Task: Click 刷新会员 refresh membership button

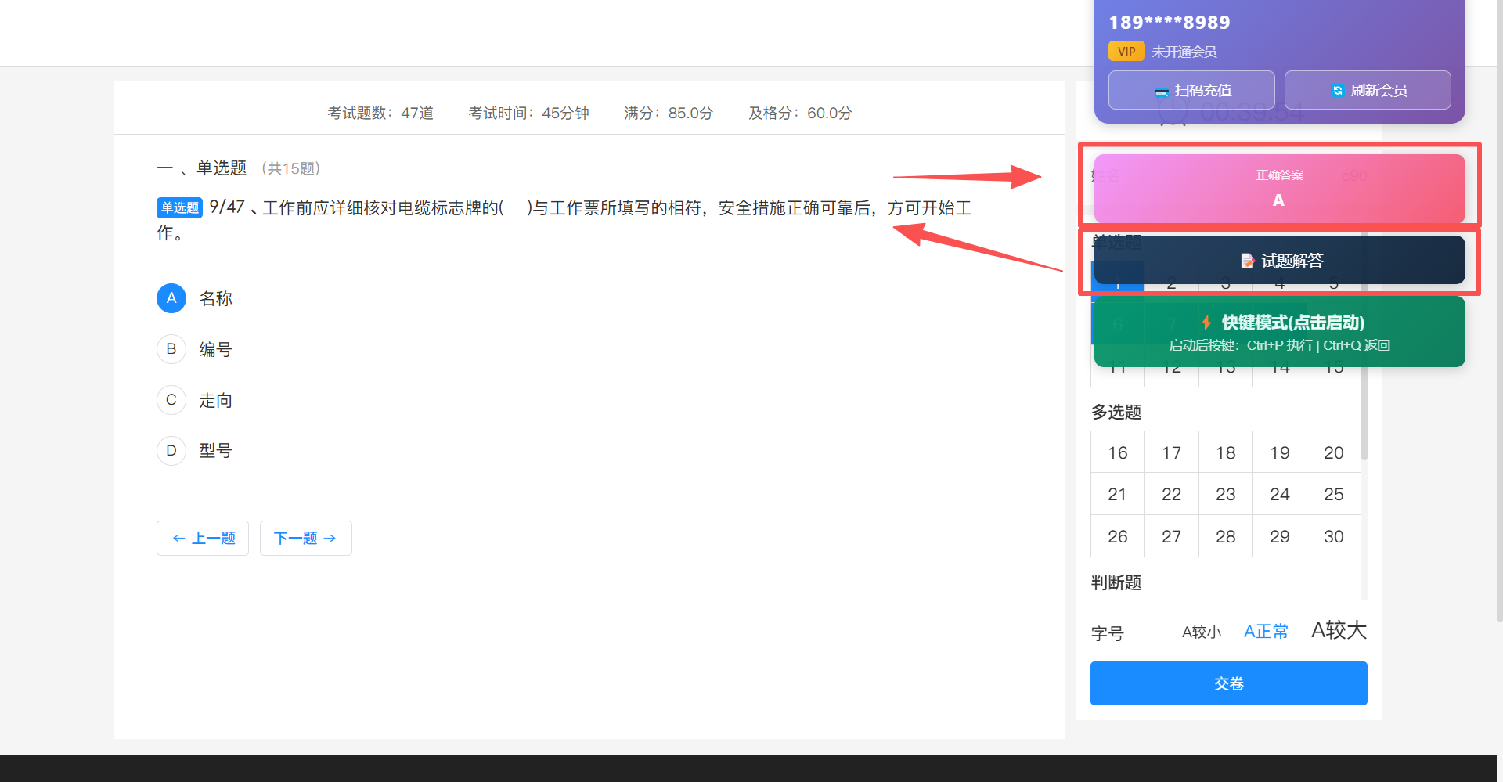Action: pyautogui.click(x=1368, y=90)
